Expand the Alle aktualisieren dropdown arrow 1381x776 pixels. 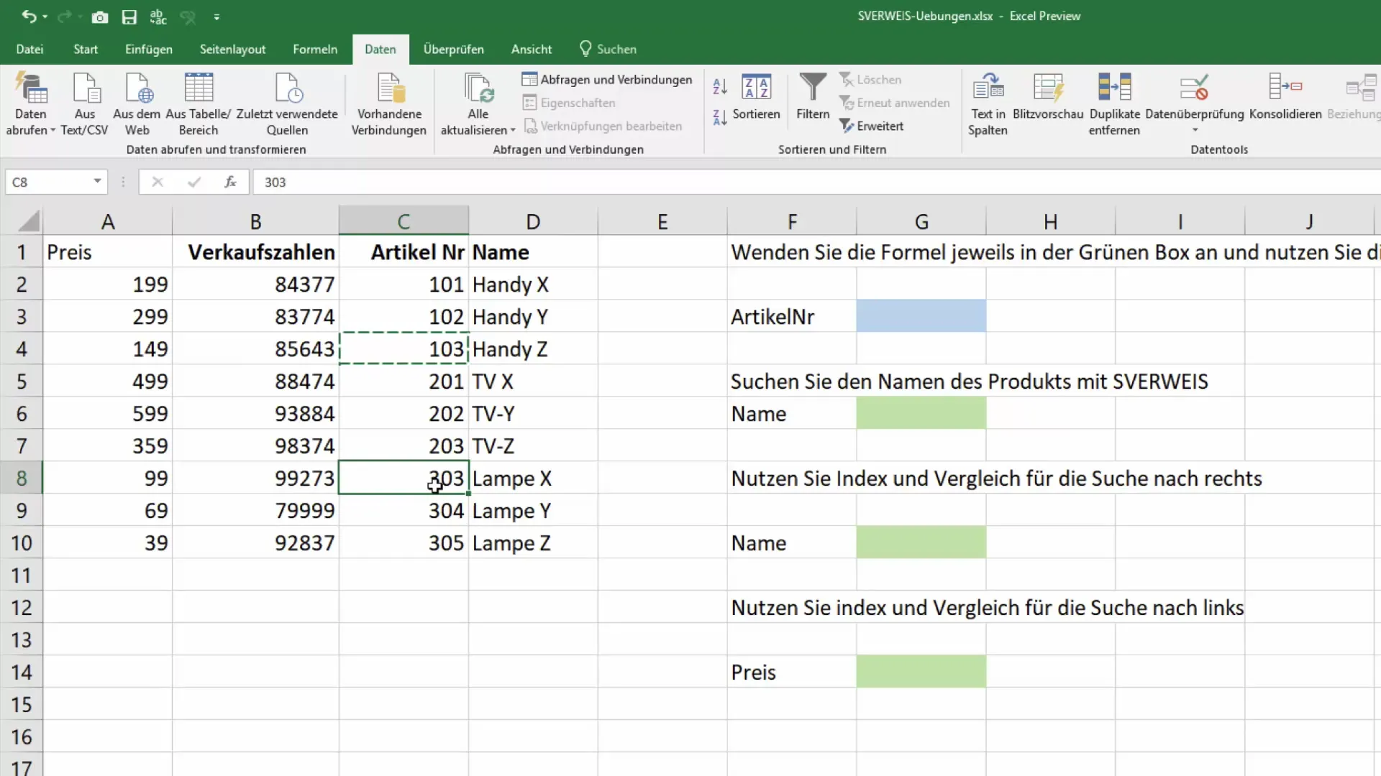pos(513,131)
